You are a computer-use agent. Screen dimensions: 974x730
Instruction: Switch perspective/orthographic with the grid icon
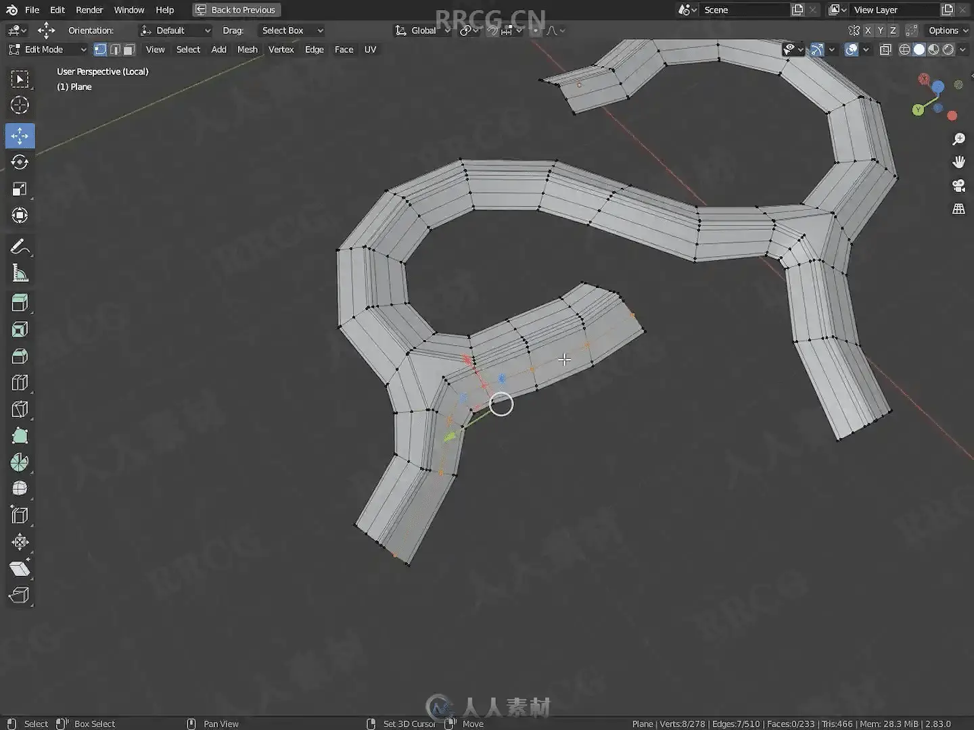click(x=958, y=209)
